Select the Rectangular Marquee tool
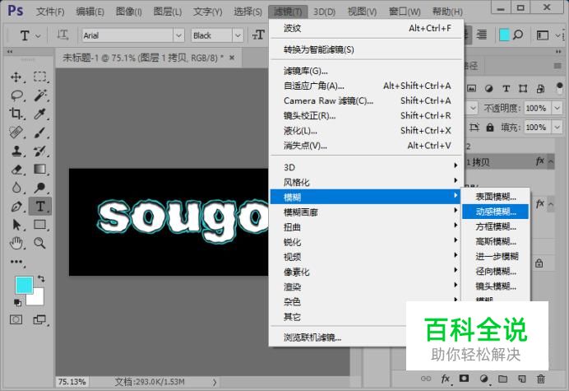The height and width of the screenshot is (391, 569). coord(40,77)
